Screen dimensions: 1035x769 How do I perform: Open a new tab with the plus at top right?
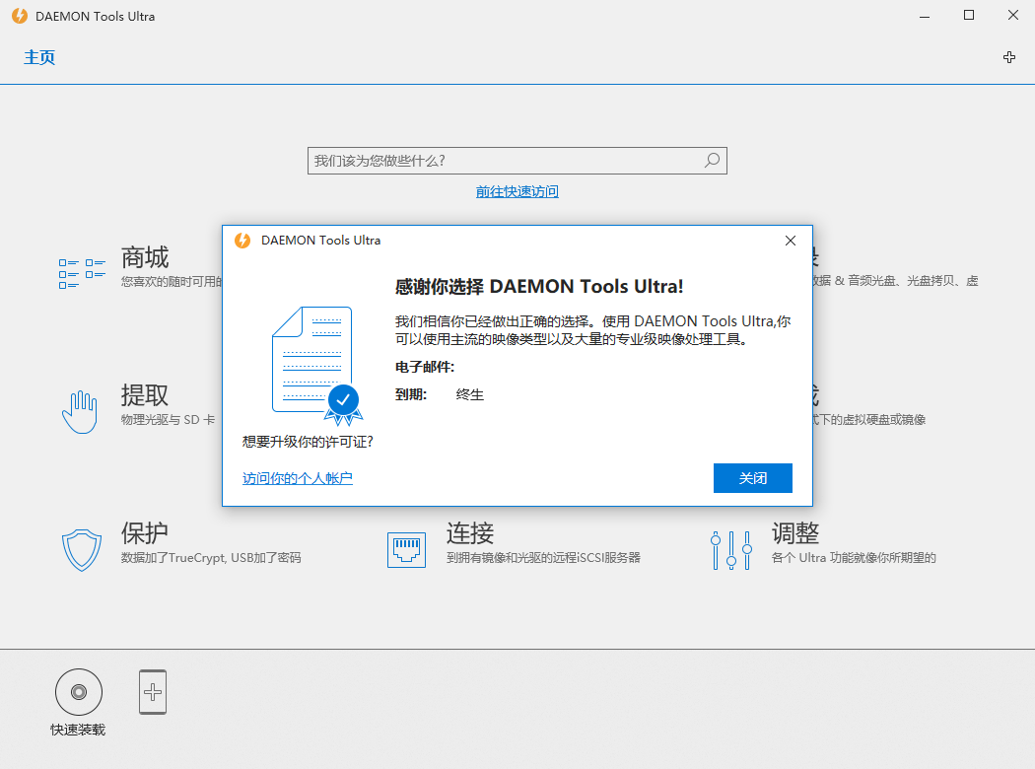1009,57
